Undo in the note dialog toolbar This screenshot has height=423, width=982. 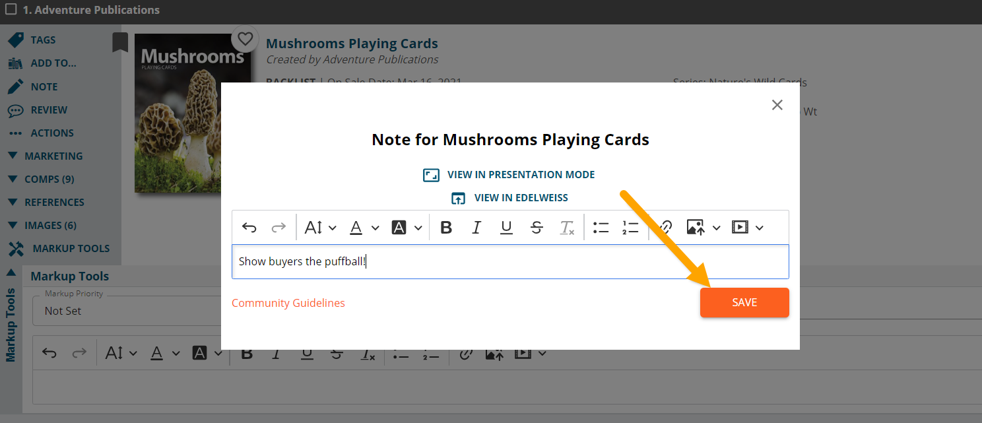point(249,228)
